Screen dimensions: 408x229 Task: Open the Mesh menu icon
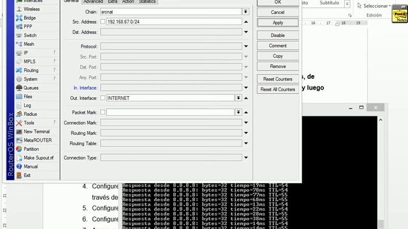(x=19, y=44)
